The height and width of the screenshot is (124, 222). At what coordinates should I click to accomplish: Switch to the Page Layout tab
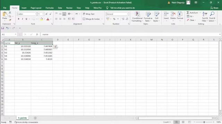pos(36,8)
